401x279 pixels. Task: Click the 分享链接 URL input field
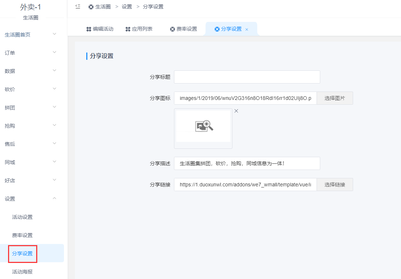point(246,185)
